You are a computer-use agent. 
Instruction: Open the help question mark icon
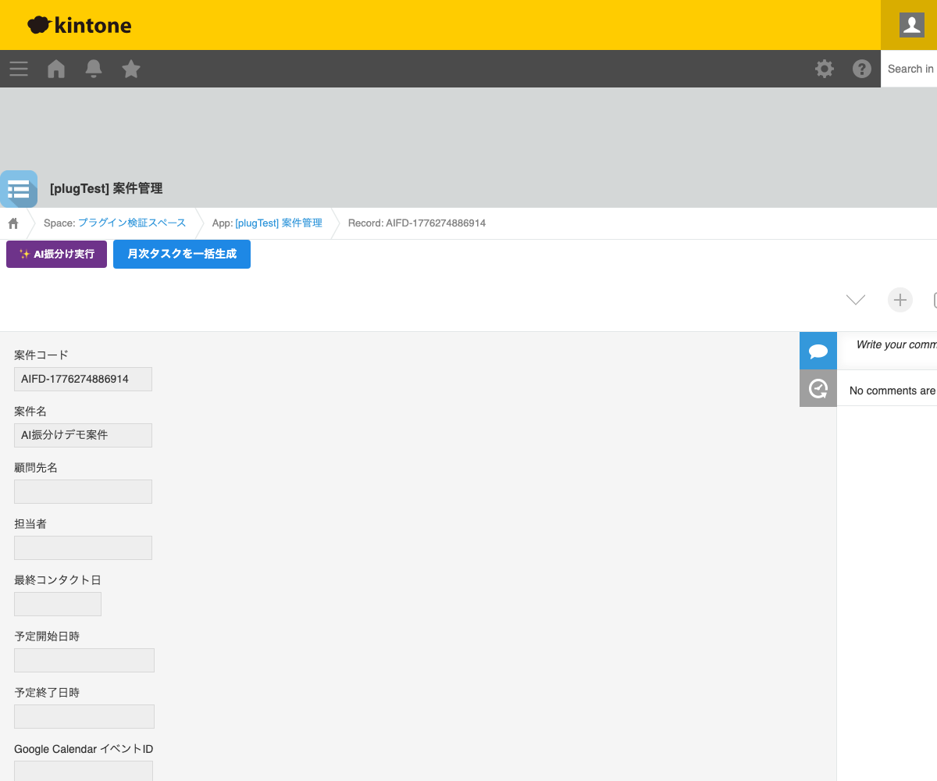coord(862,69)
